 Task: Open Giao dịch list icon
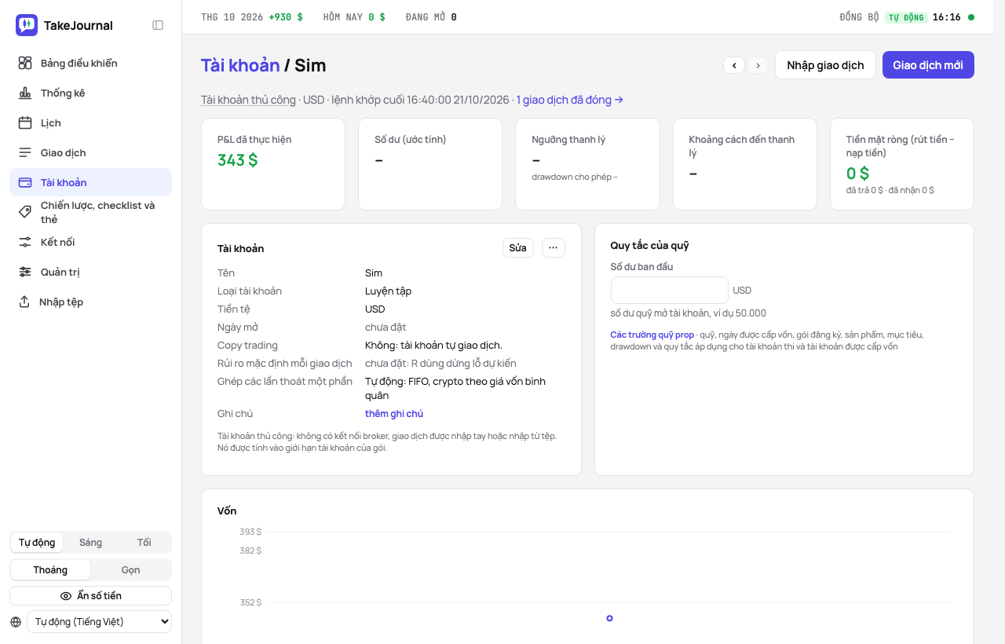click(25, 152)
